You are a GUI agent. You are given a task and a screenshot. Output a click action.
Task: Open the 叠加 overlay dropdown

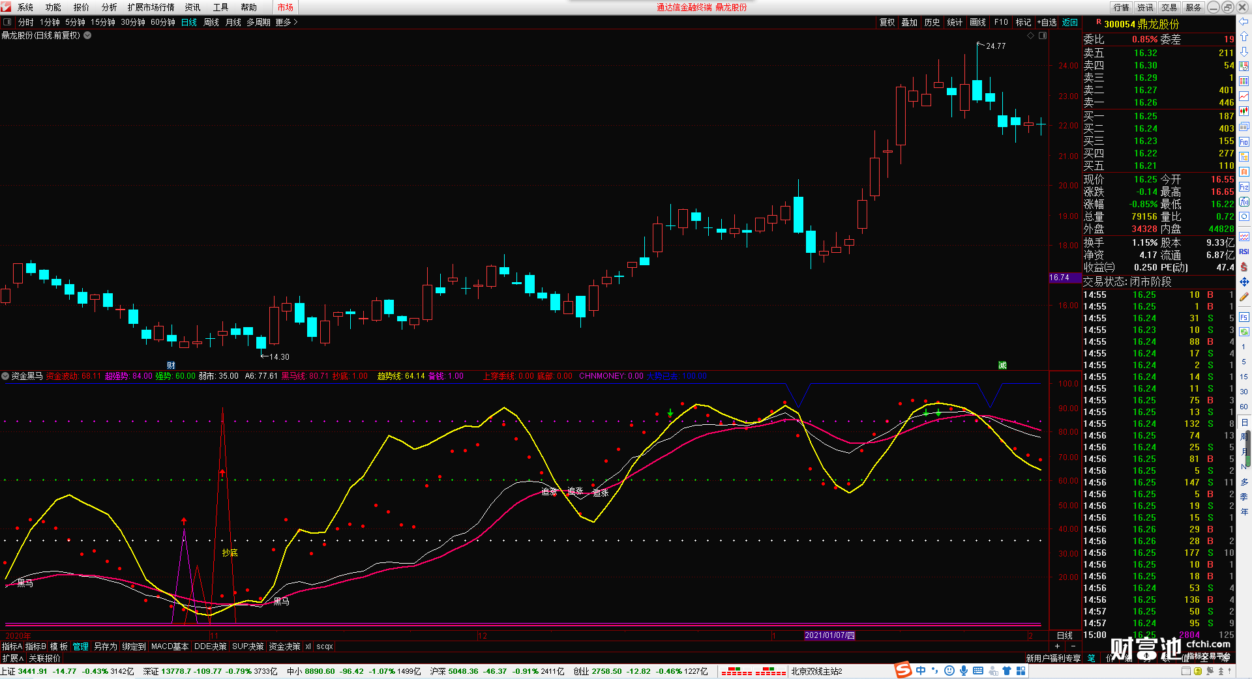[x=909, y=22]
